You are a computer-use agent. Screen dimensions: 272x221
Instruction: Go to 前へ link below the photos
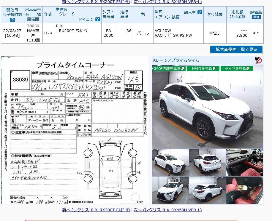point(96,210)
